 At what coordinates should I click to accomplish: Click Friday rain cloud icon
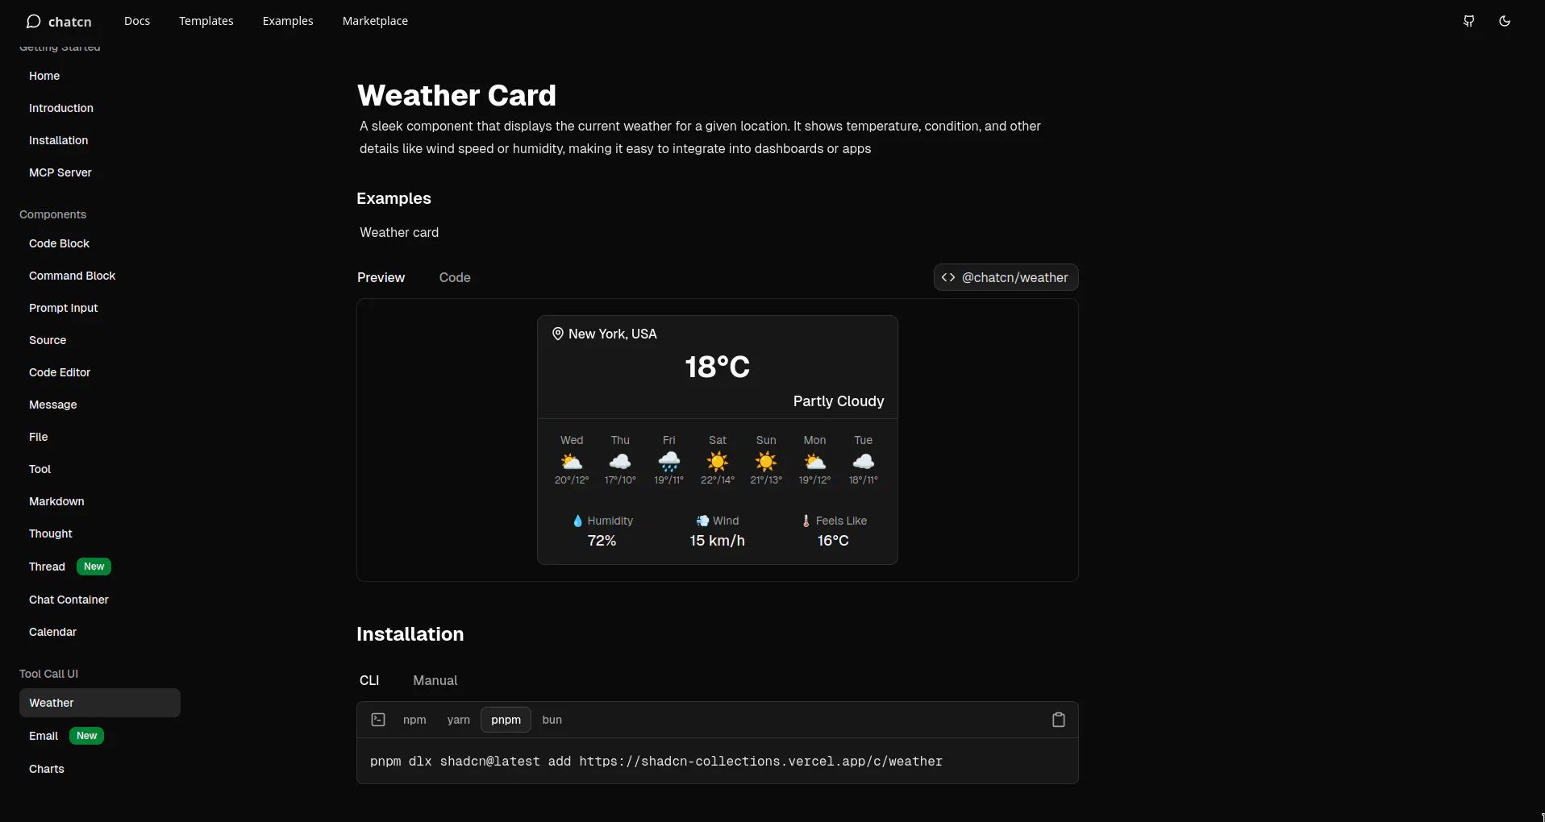pyautogui.click(x=669, y=462)
